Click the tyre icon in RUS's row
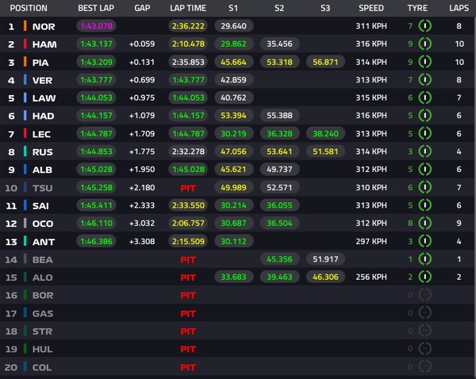Viewport: 476px width, 379px height. (x=425, y=151)
